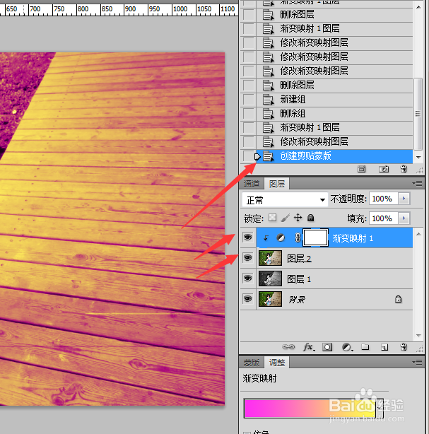Click history state icon beside 创建剪贴蒙版
Image resolution: width=429 pixels, height=434 pixels.
tap(268, 156)
